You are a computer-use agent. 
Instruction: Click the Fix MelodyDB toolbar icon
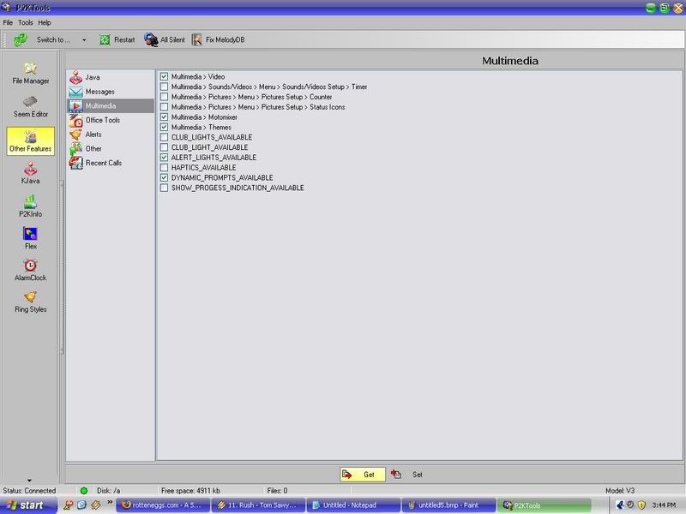click(x=197, y=39)
